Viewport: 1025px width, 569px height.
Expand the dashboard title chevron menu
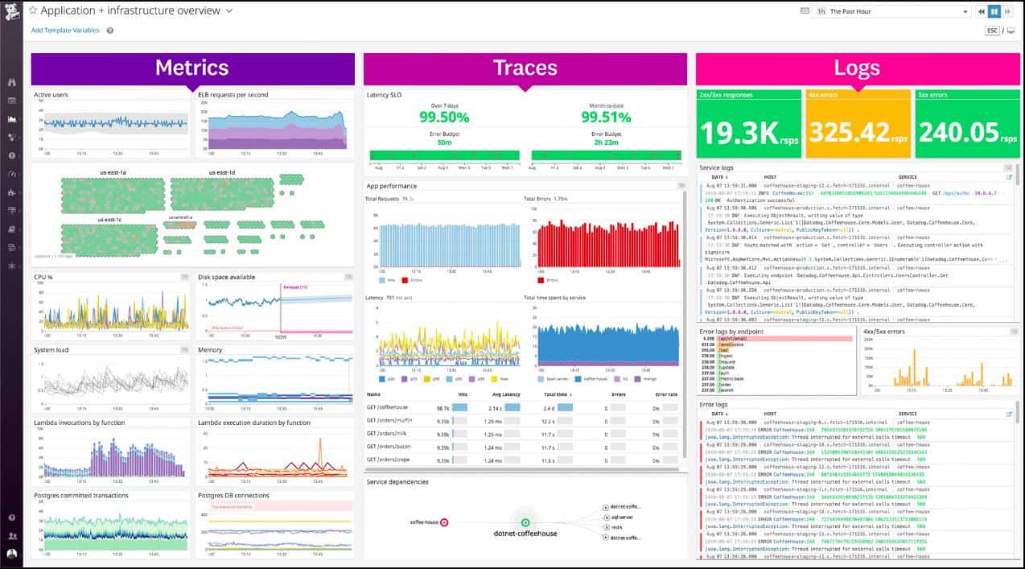[229, 11]
